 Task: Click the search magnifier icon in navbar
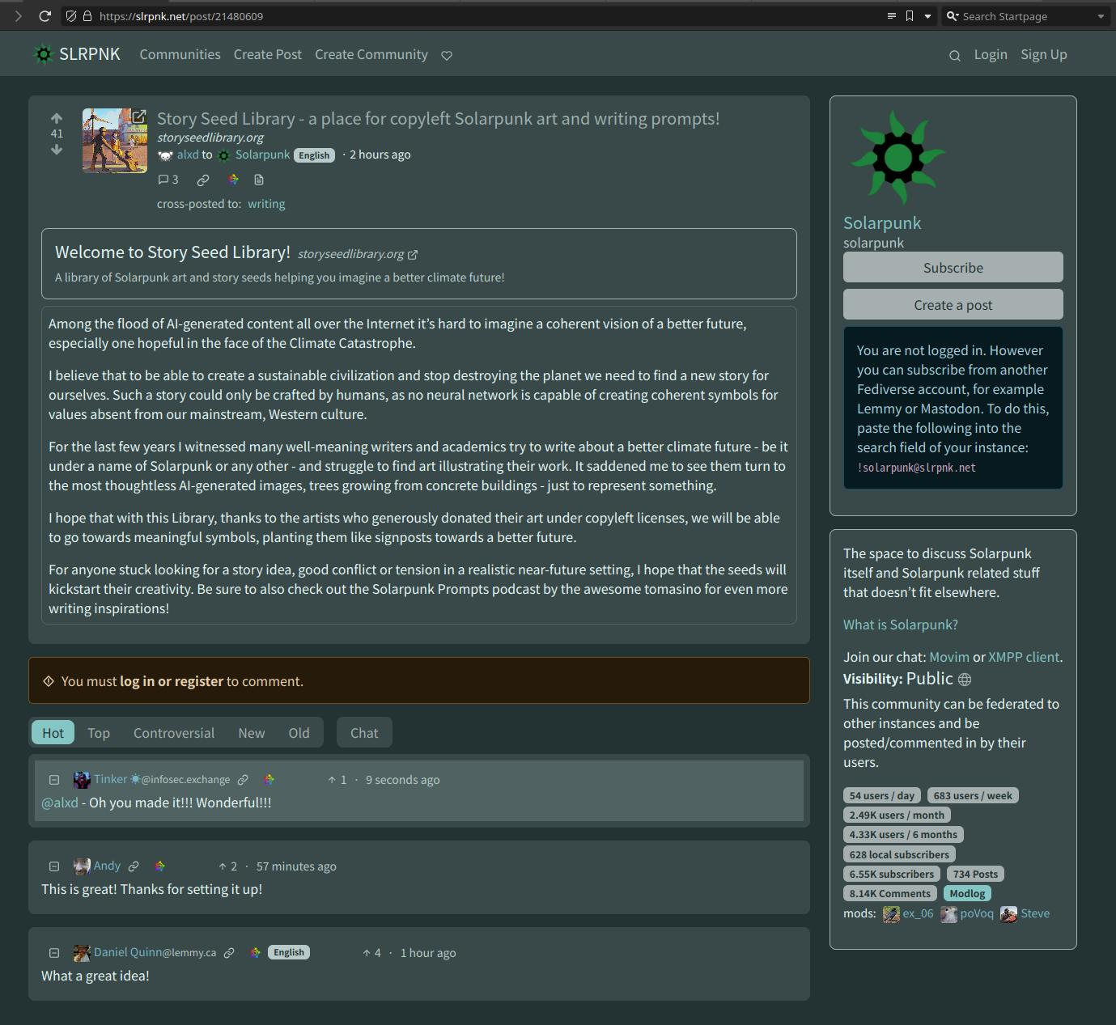954,55
